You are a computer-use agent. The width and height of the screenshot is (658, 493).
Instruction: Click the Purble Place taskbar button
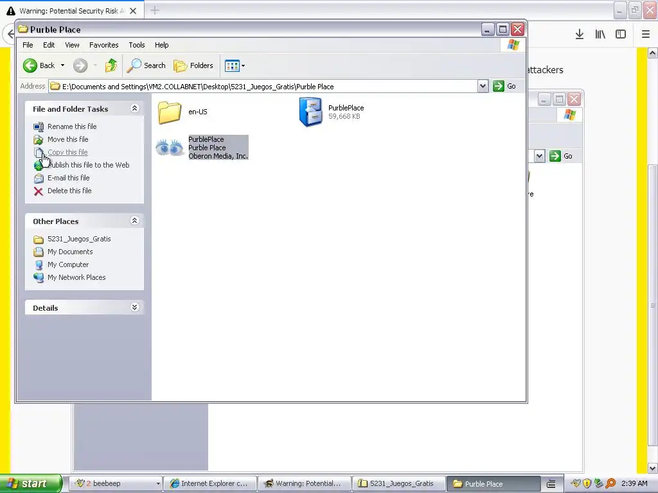tap(493, 483)
